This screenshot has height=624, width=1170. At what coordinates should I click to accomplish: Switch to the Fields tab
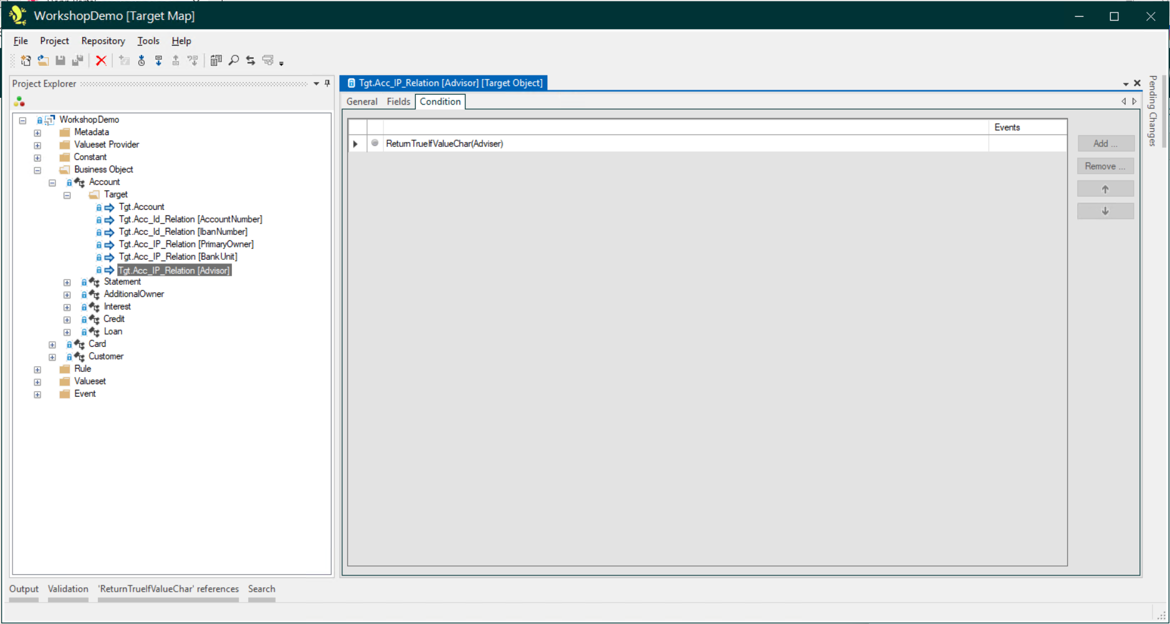point(398,101)
